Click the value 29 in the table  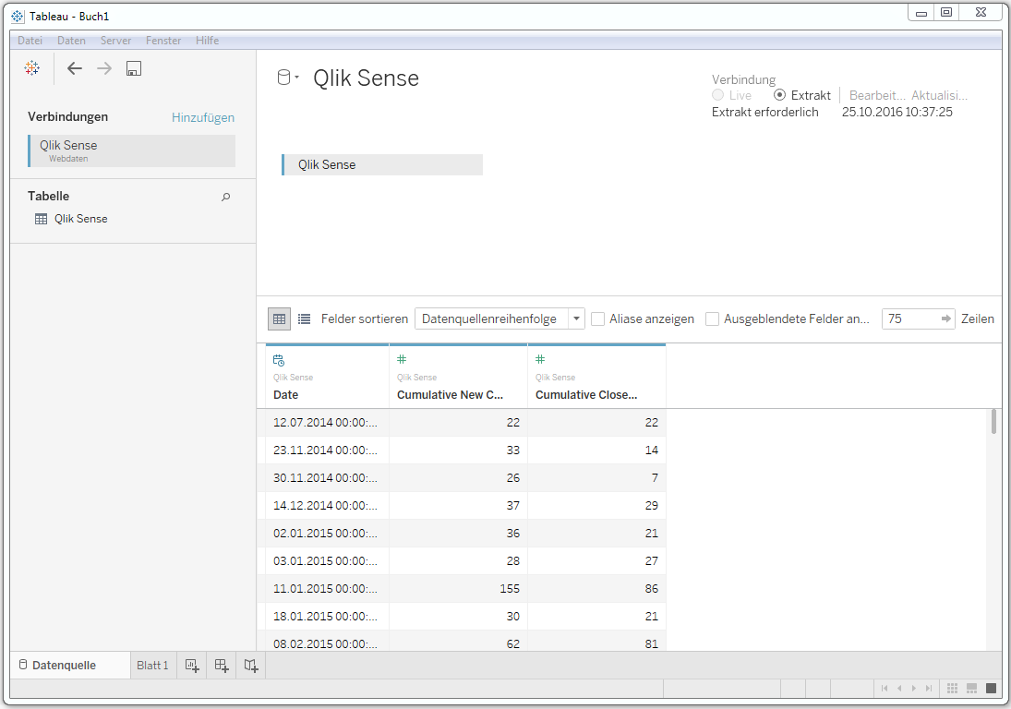(x=651, y=505)
